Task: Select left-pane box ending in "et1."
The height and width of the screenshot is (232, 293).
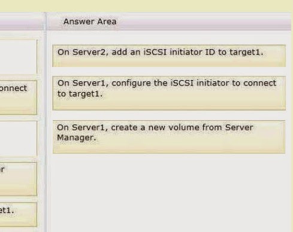Action: (19, 215)
